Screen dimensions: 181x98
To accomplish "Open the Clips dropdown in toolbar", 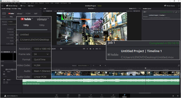I will point(31,6).
